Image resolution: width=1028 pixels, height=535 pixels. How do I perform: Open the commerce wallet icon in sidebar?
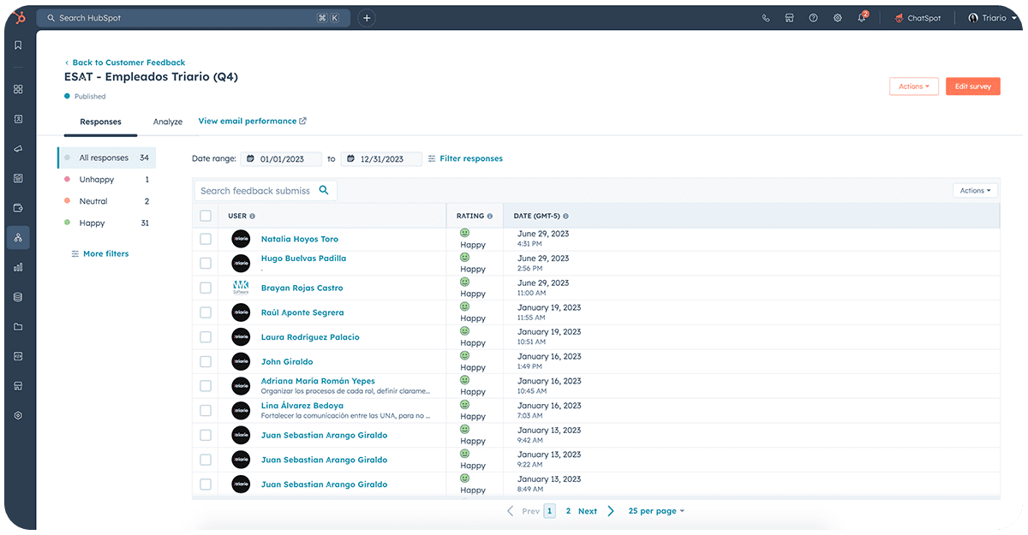point(19,208)
